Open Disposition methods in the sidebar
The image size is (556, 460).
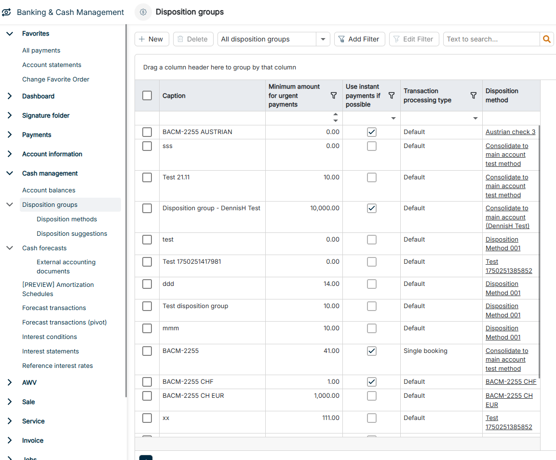[67, 219]
